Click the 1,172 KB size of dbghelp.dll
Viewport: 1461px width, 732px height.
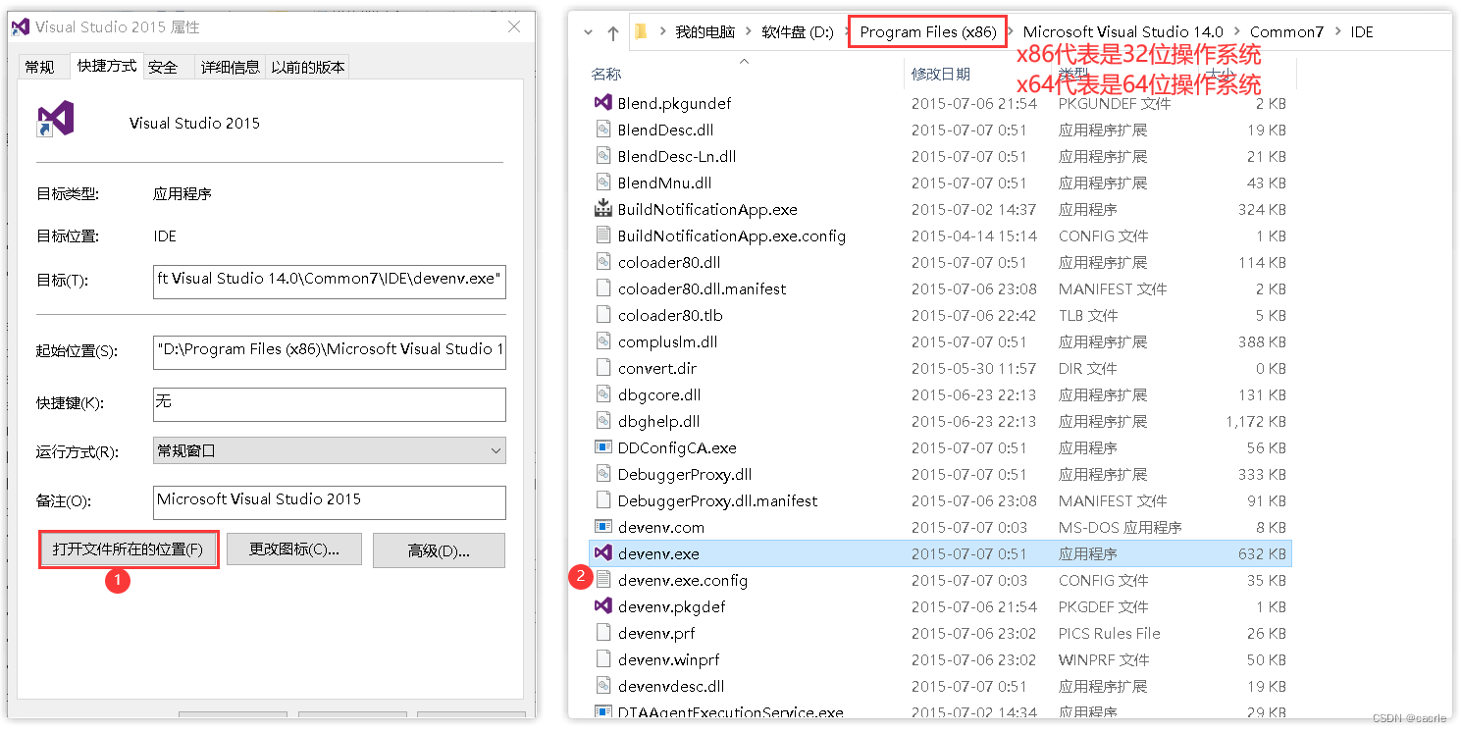click(x=1255, y=421)
